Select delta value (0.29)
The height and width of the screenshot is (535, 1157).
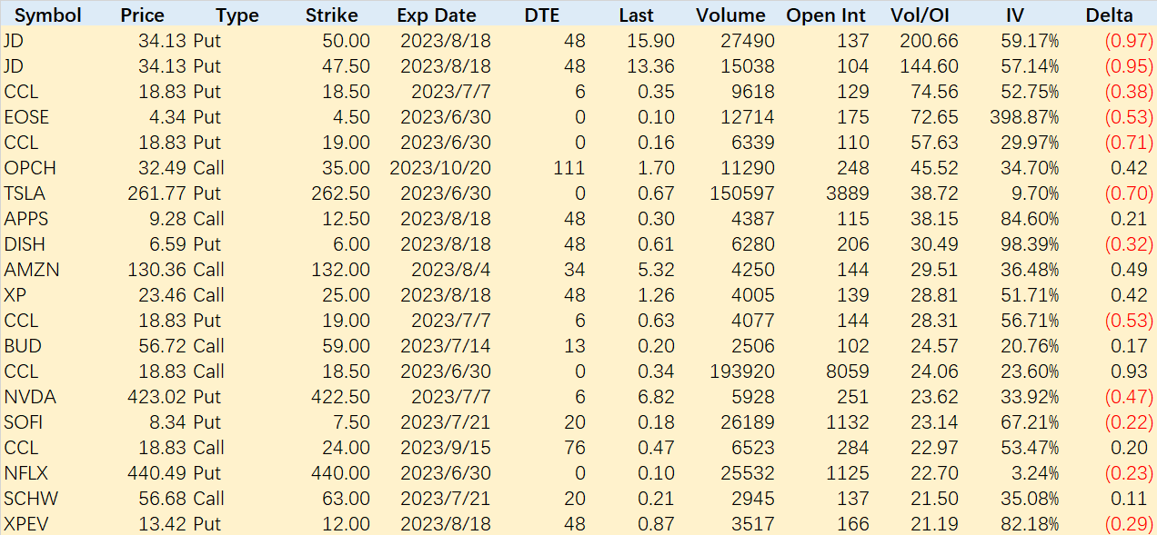click(1129, 524)
